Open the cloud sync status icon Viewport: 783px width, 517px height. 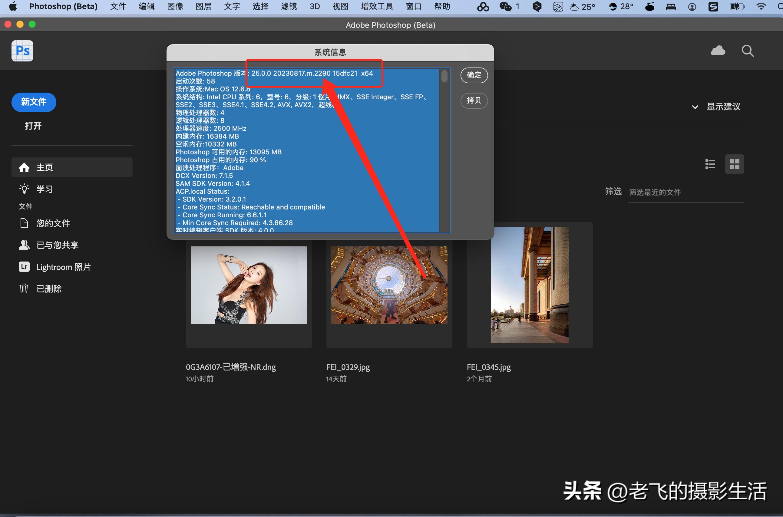(x=718, y=51)
